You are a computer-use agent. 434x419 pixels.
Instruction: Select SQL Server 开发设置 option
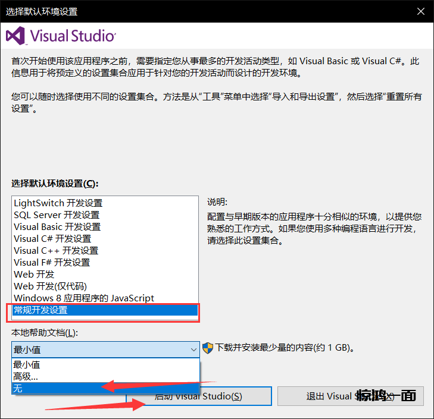click(x=57, y=215)
